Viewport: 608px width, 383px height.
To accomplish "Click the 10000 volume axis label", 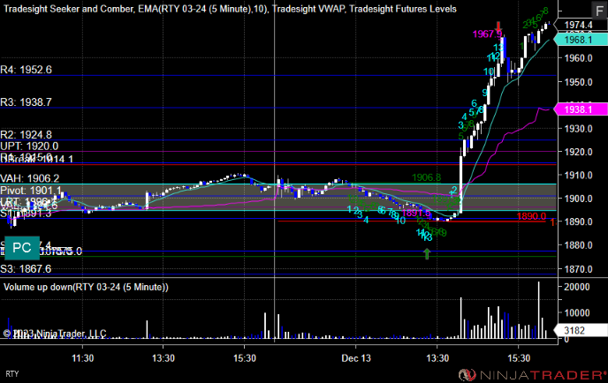I will [576, 313].
